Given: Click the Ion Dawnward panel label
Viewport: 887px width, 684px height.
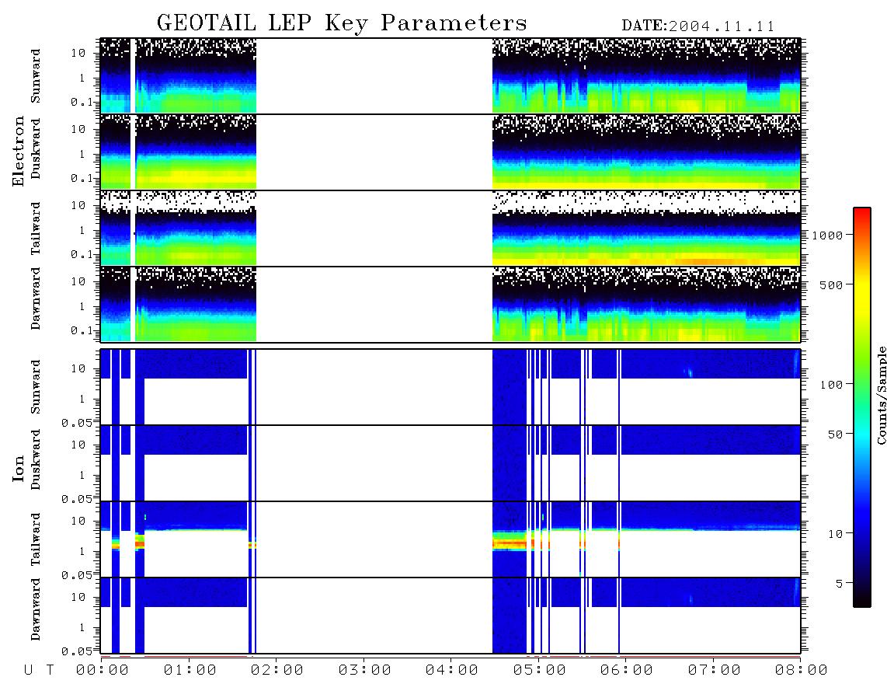Looking at the screenshot, I should [x=36, y=609].
